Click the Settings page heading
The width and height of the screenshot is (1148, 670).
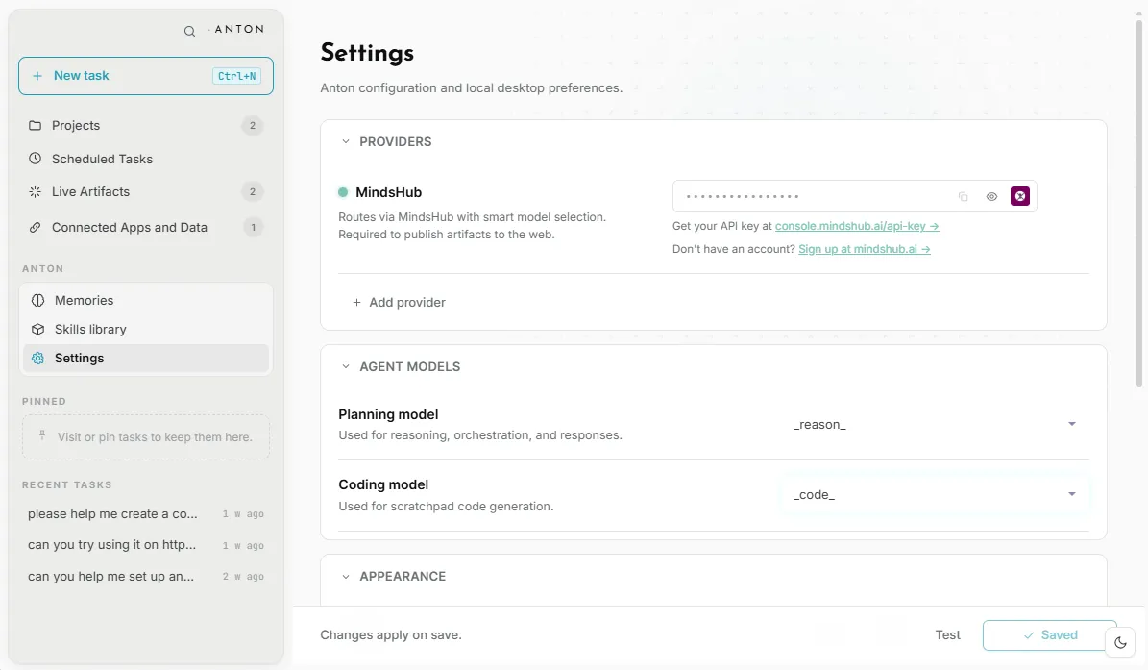tap(367, 53)
